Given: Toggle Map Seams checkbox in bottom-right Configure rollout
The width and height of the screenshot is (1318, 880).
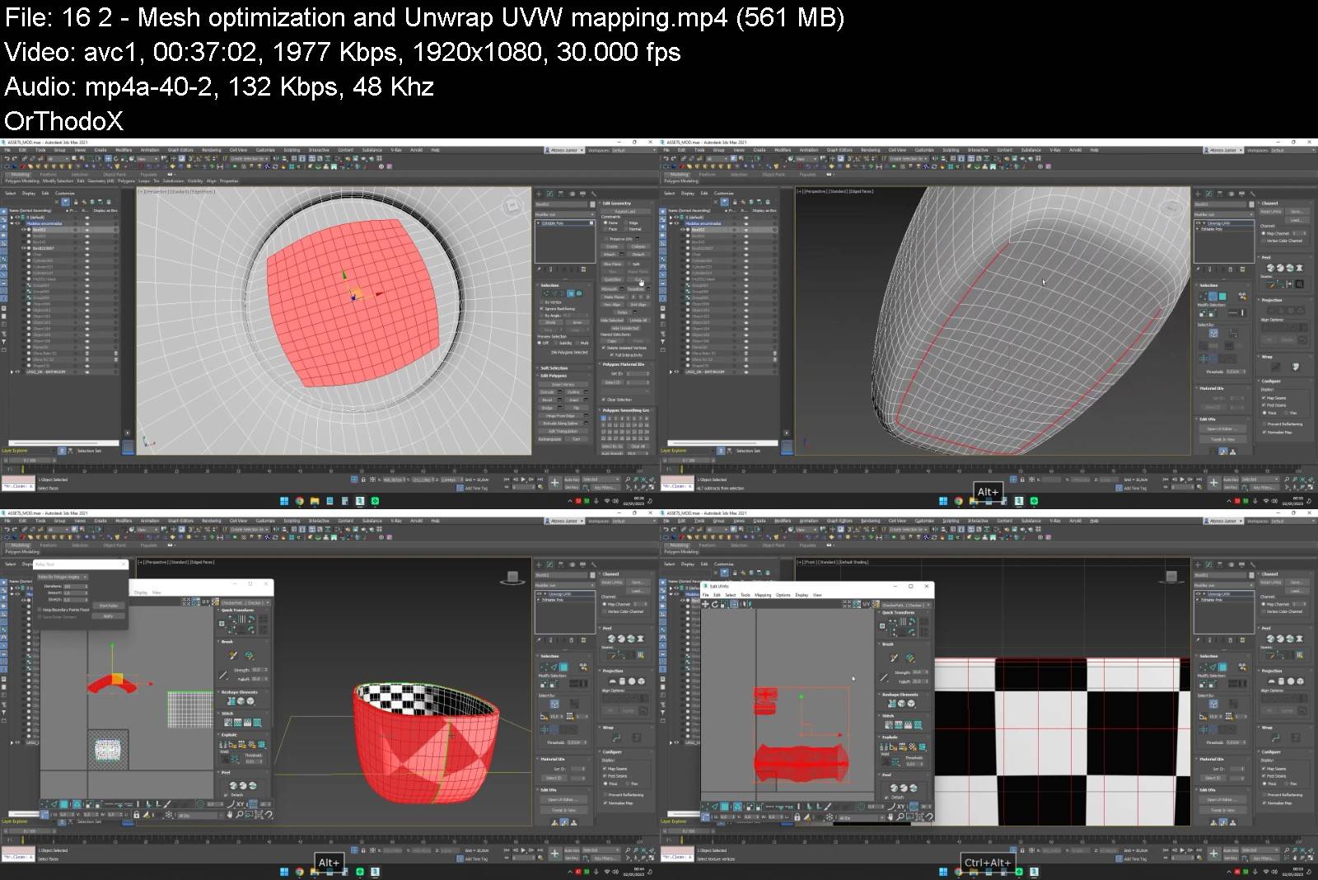Looking at the screenshot, I should click(x=1264, y=769).
